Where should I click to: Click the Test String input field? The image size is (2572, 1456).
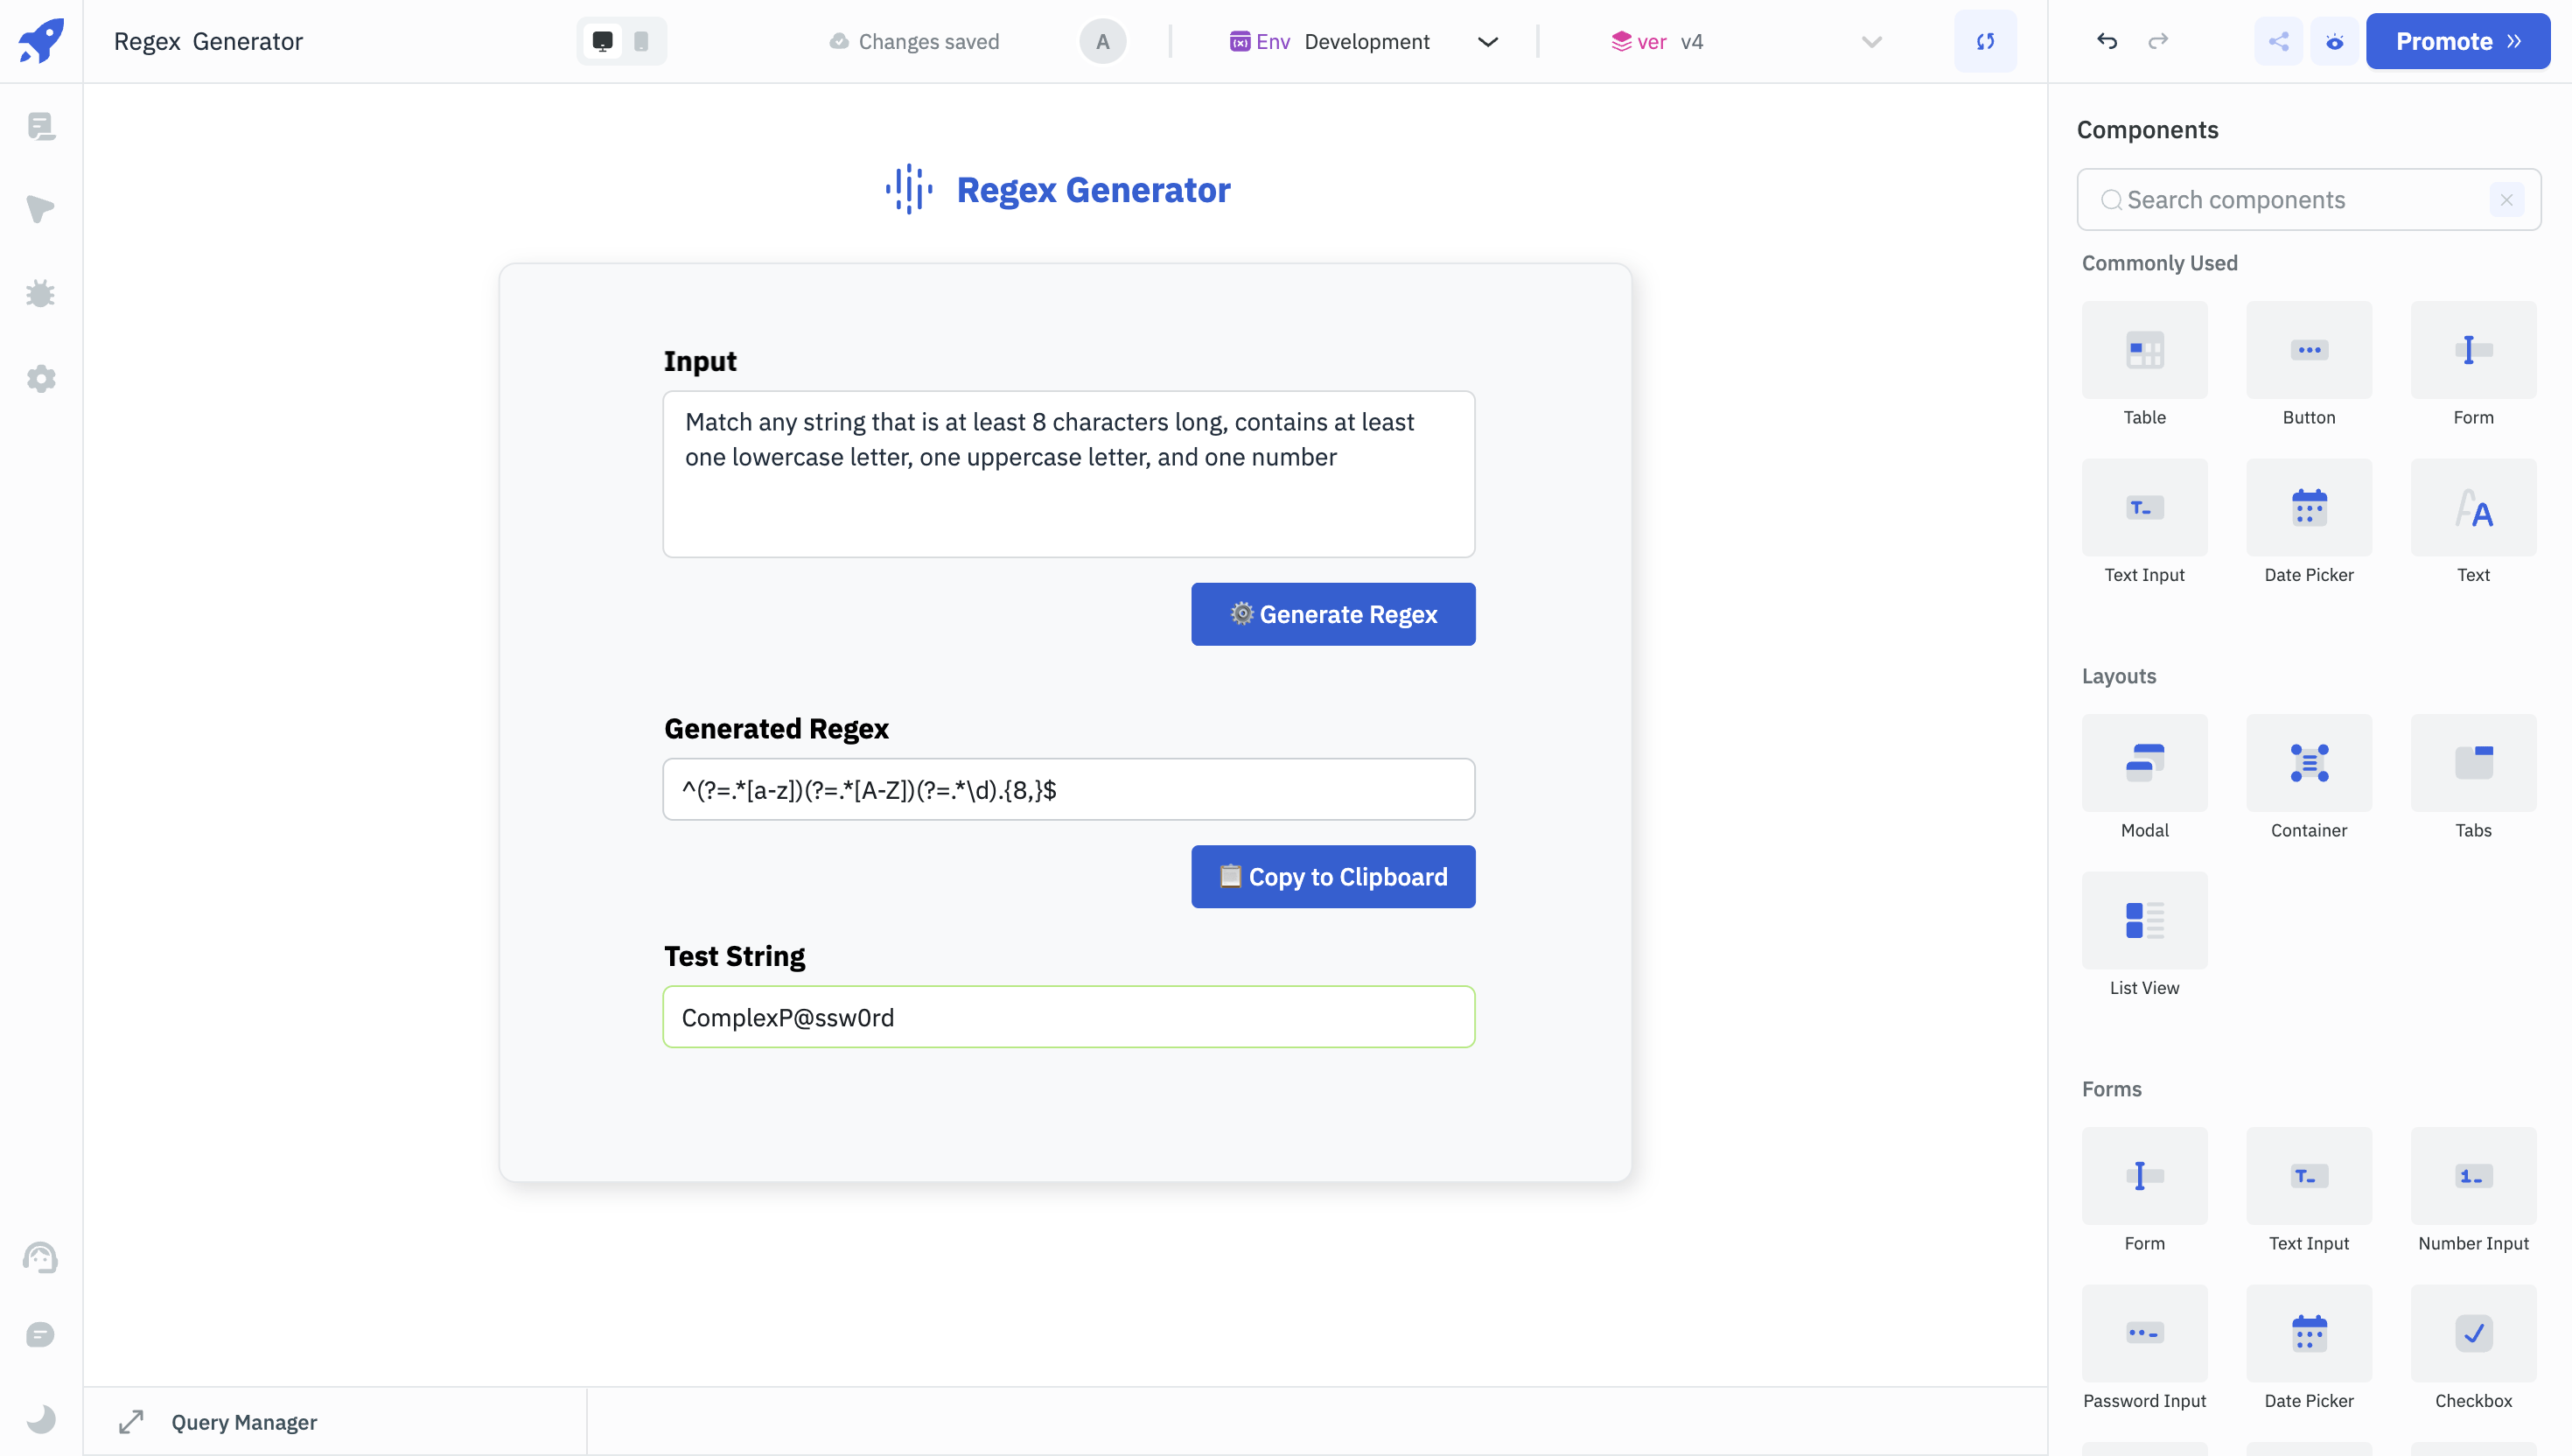coord(1068,1017)
